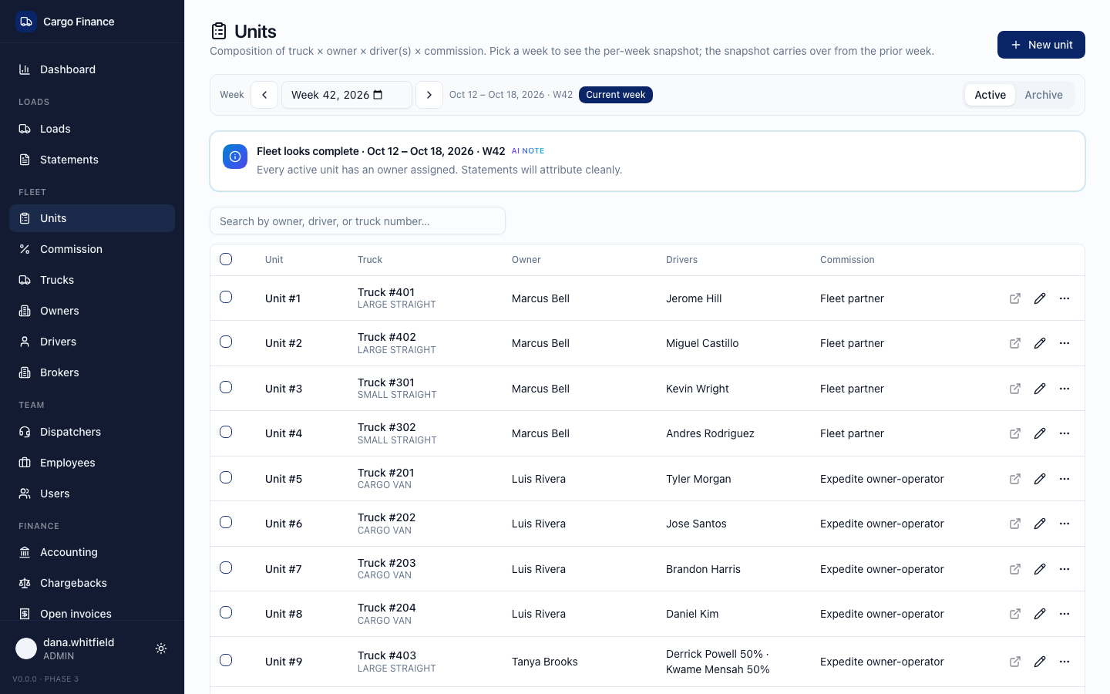Open Unit #3 via the external link icon
The image size is (1110, 694).
pyautogui.click(x=1015, y=389)
